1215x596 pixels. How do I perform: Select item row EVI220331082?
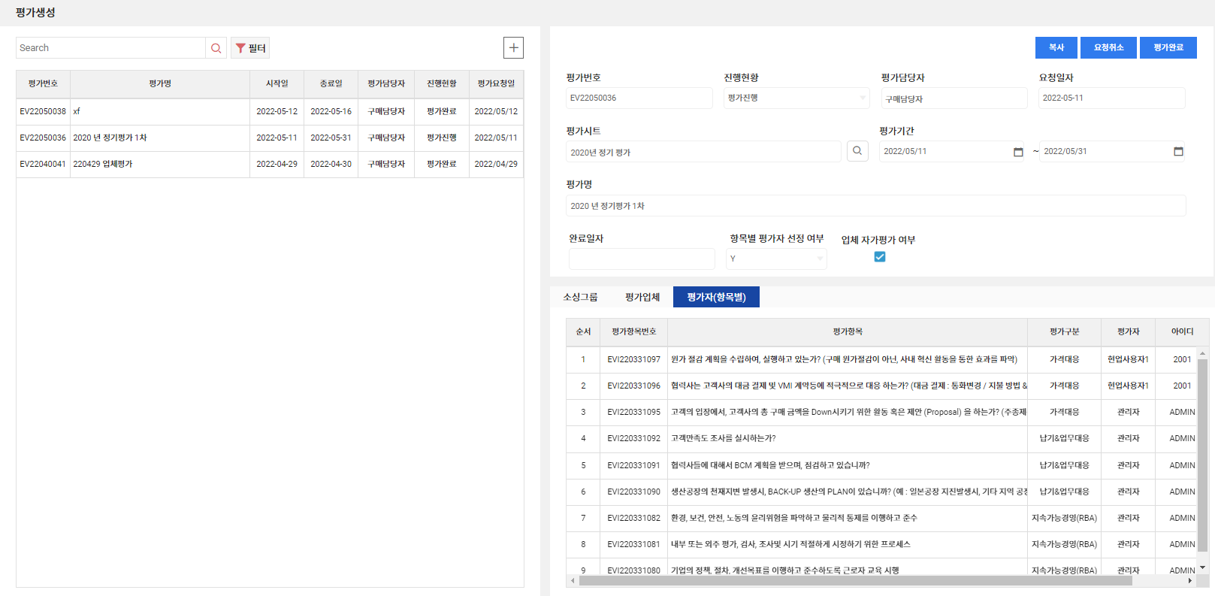881,518
